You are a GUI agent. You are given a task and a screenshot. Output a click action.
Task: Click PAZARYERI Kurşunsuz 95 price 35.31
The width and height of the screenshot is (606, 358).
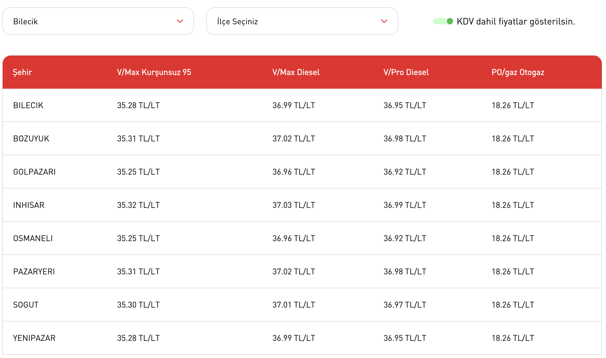pyautogui.click(x=138, y=272)
